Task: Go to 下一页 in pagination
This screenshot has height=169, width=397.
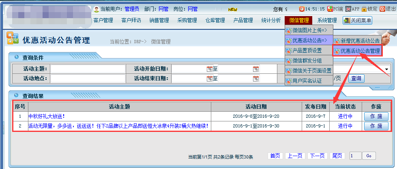Action: tap(318, 156)
